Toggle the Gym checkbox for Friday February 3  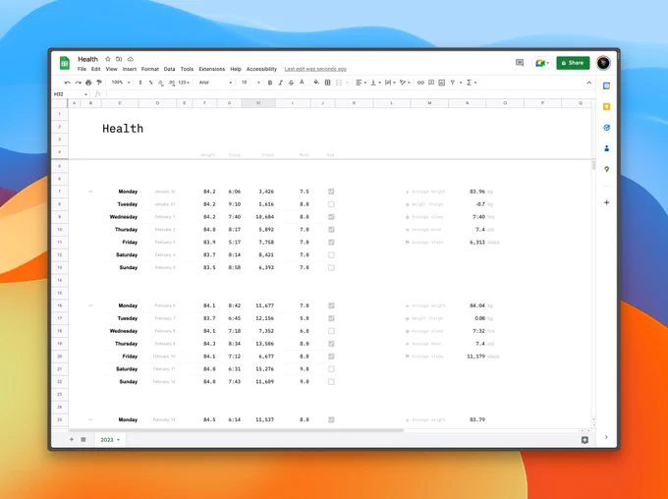[x=331, y=243]
